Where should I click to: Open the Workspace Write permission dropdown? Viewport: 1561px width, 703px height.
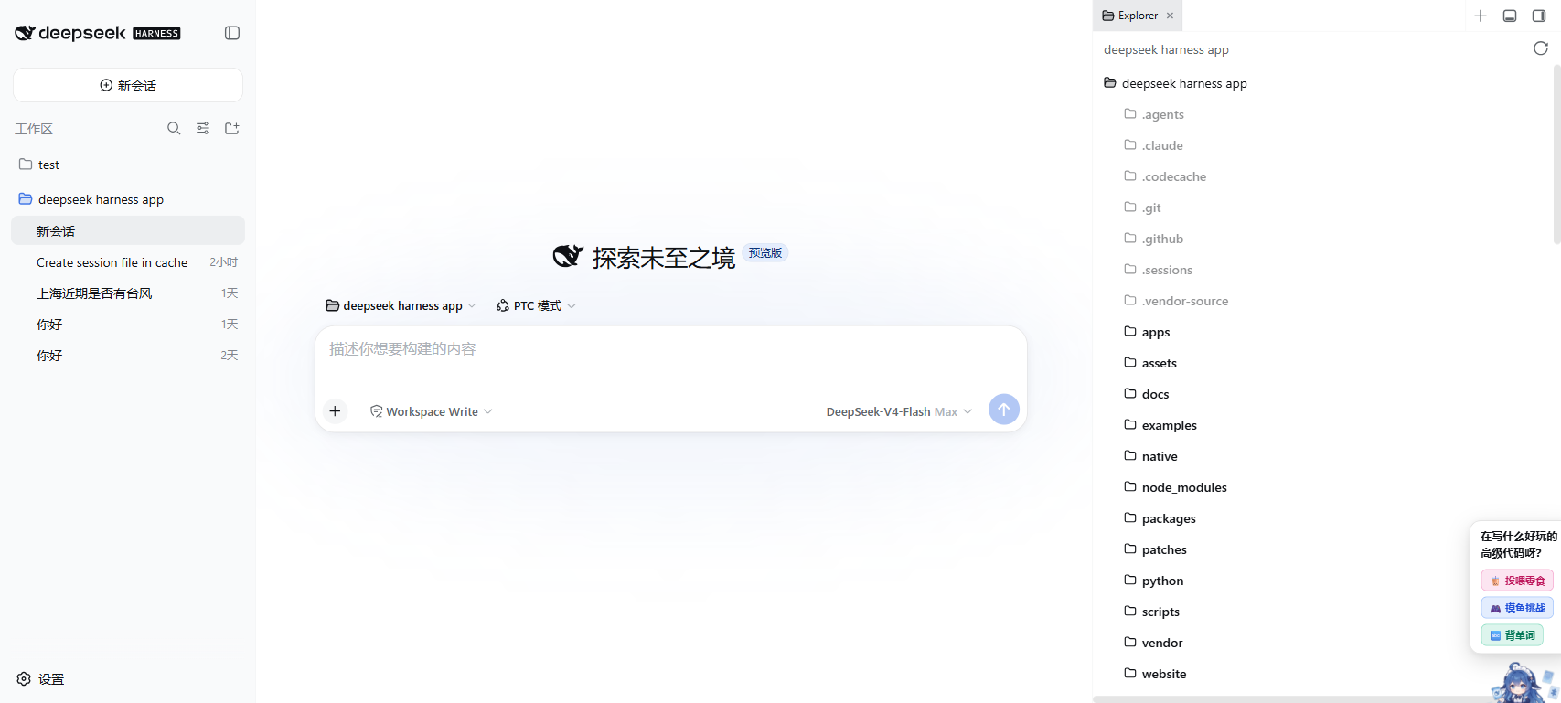pyautogui.click(x=431, y=411)
